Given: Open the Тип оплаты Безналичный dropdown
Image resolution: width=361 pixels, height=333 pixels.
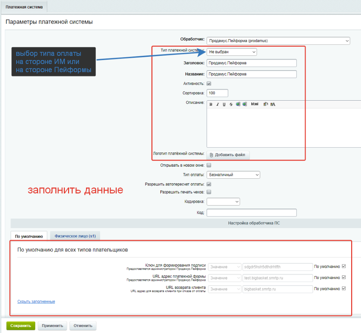Looking at the screenshot, I should coord(233,175).
